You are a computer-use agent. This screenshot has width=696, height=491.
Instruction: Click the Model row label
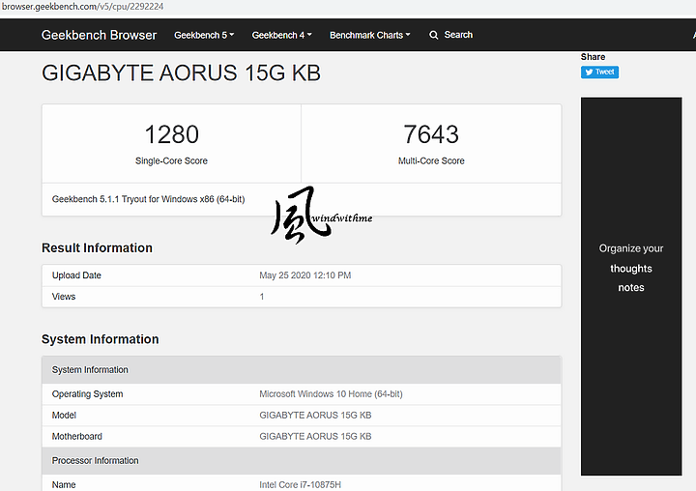64,415
